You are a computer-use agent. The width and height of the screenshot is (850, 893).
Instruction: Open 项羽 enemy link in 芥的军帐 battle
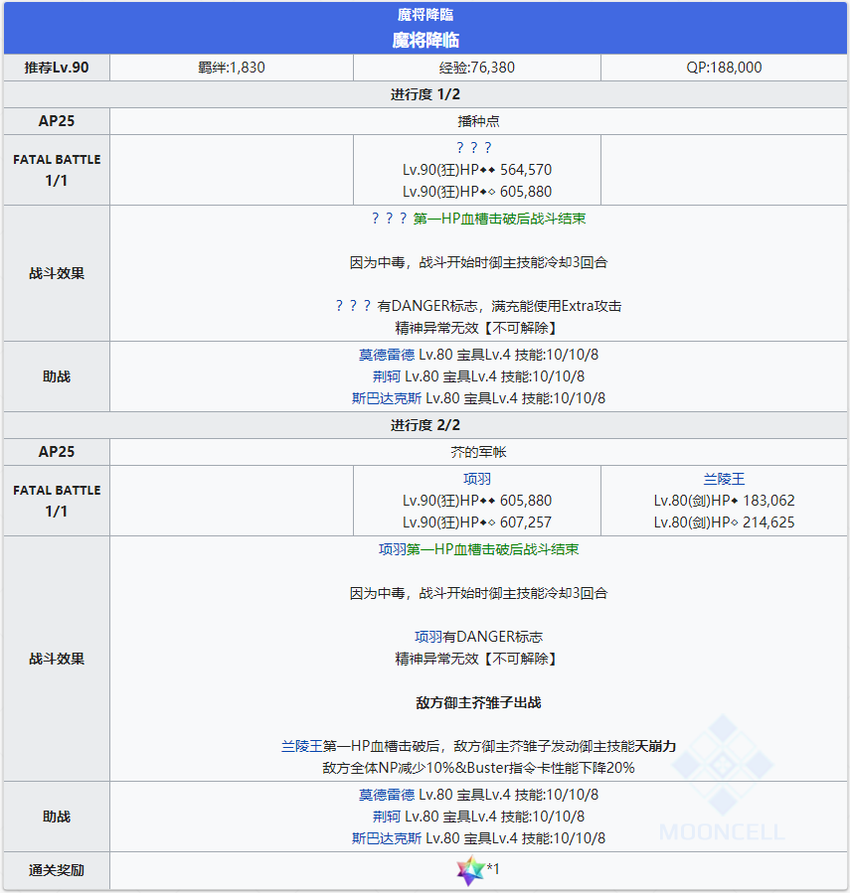click(477, 479)
